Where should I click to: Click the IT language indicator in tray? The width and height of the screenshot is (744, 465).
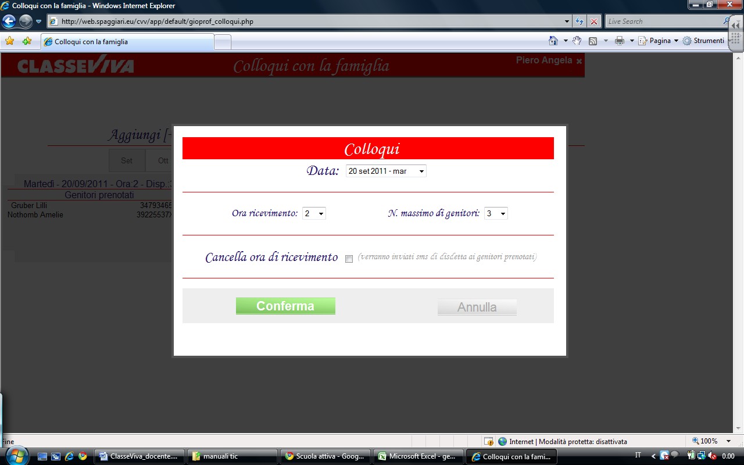click(638, 456)
